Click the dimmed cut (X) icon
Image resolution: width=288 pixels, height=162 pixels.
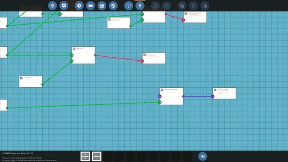point(193,6)
